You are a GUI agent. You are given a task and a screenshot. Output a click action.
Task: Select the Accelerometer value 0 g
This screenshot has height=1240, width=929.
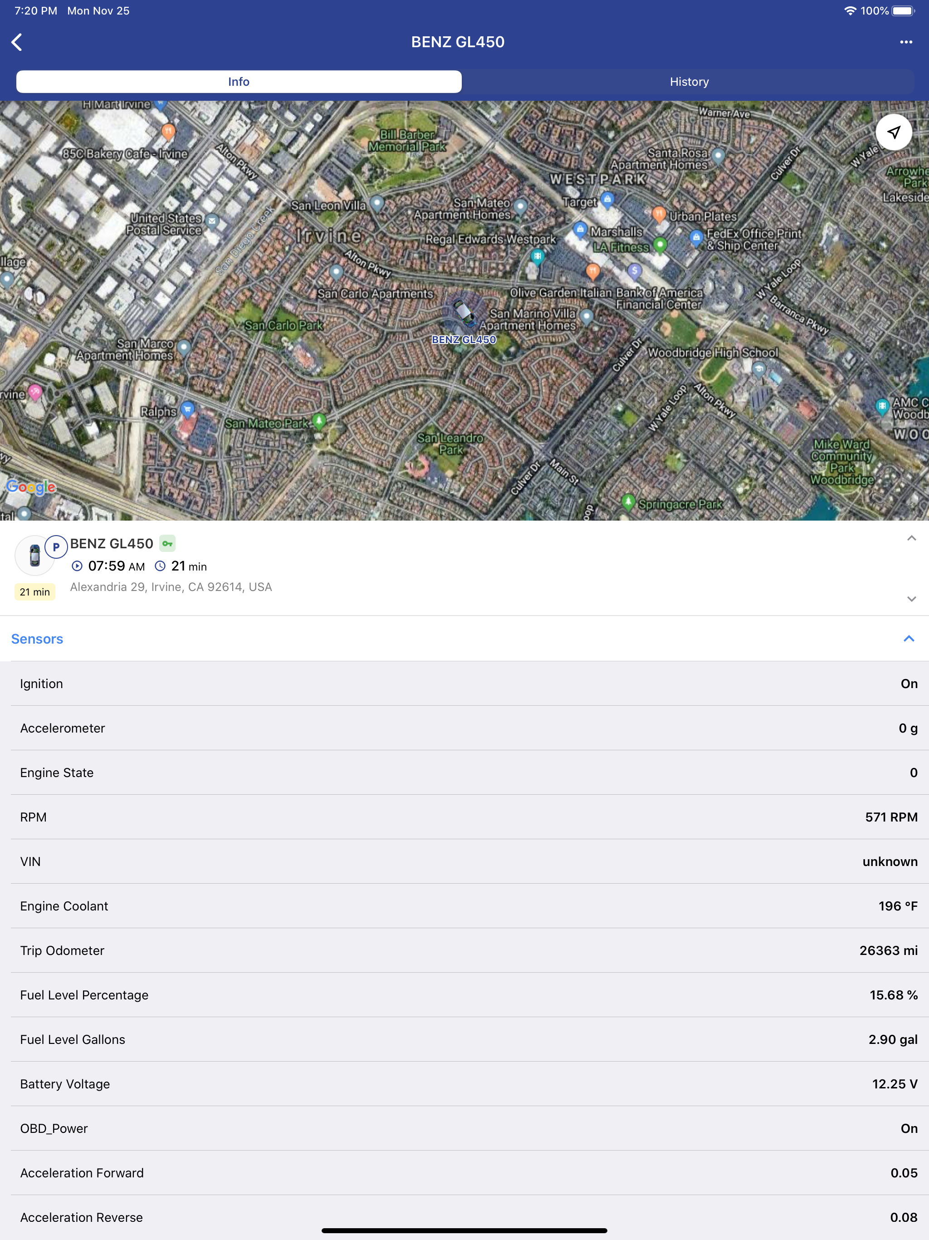point(908,728)
